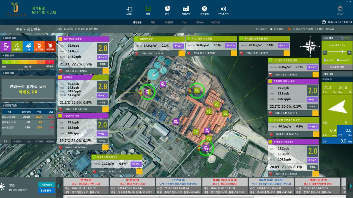Viewport: 353px width, 198px height.
Task: Click the 연와공장 휴게실 옥상 representative point box
Action: 28,89
